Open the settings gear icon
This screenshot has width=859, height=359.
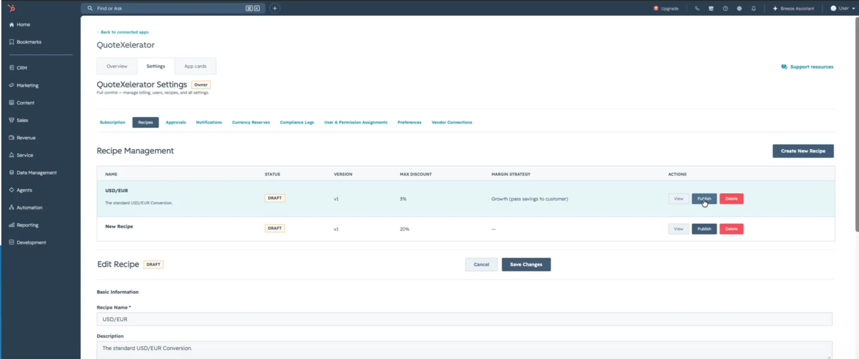click(x=739, y=8)
